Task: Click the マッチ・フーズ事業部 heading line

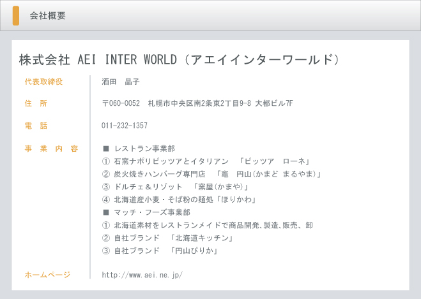Action: tap(146, 212)
